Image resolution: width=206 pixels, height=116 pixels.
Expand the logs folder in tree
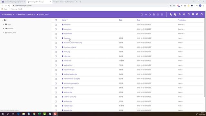click(4, 24)
